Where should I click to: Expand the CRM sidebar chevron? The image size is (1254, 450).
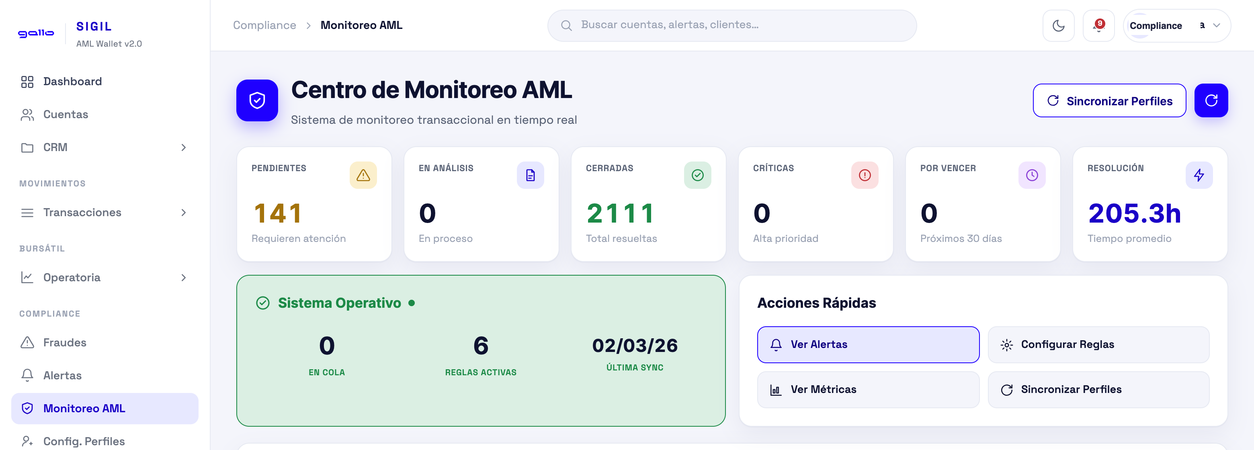click(x=184, y=147)
